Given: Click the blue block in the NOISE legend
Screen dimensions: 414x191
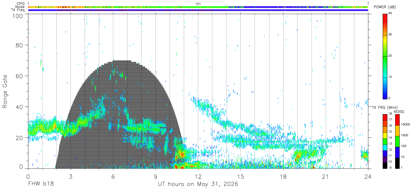Looking at the screenshot, I should coord(397,152).
